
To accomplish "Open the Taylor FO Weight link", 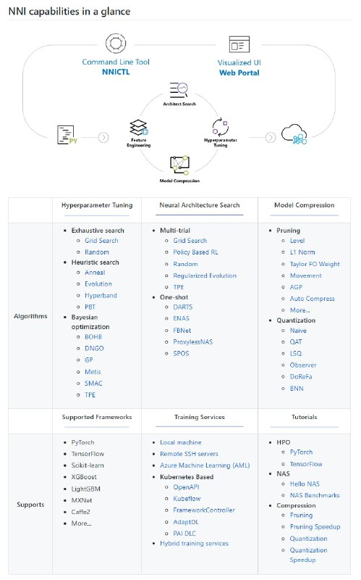I will (x=315, y=264).
